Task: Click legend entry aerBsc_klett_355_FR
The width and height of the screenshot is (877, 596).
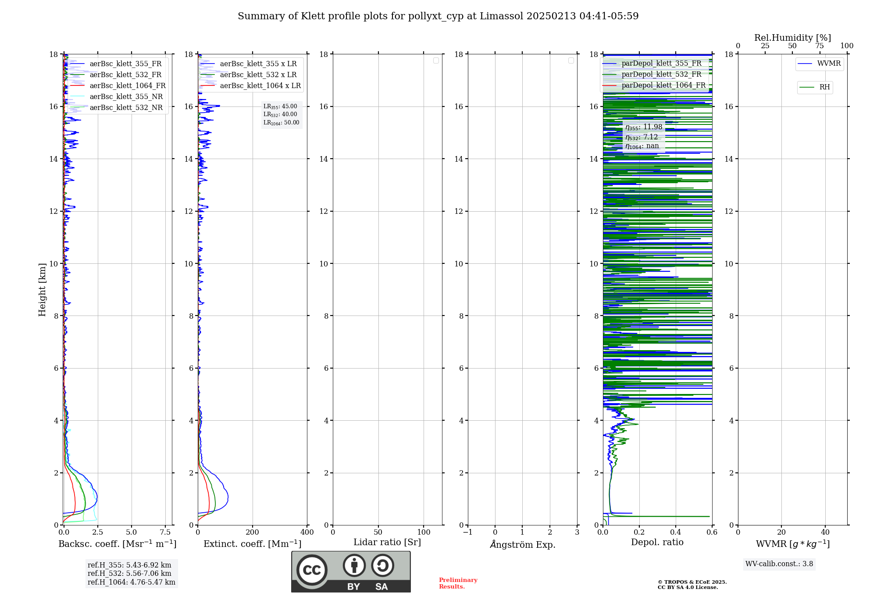Action: [125, 64]
